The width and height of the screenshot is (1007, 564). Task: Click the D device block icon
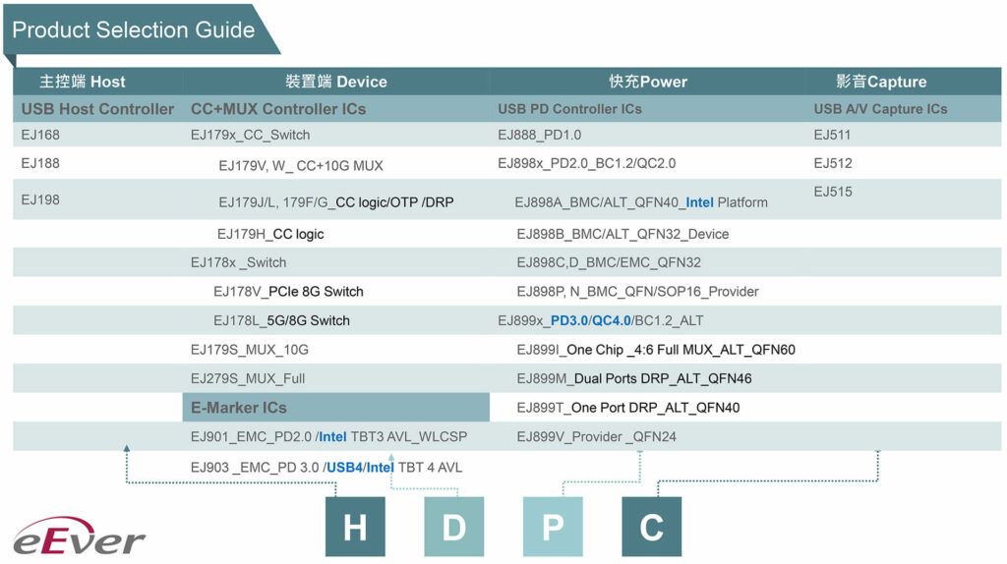453,527
